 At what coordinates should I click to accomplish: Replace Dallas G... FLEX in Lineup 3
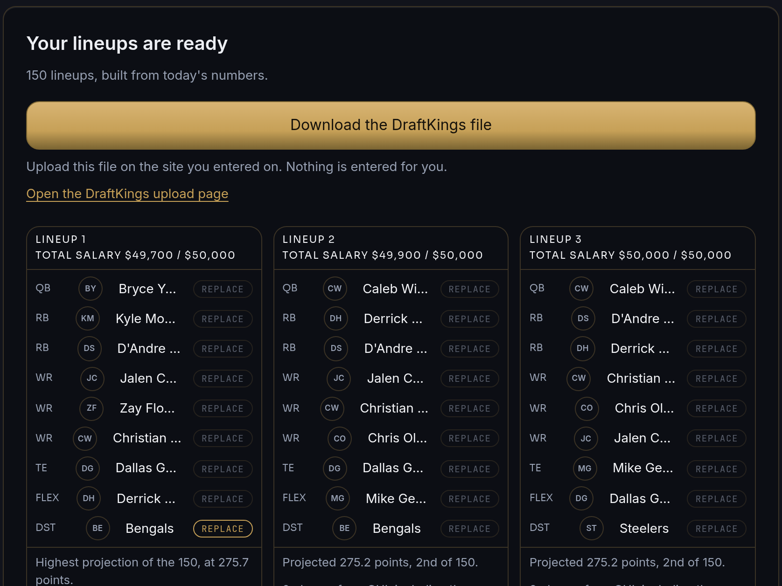(716, 499)
